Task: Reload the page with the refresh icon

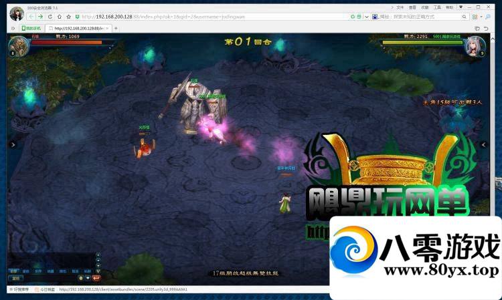Action: [x=50, y=17]
